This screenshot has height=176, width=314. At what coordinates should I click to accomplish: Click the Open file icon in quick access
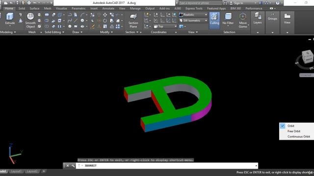(x=11, y=3)
